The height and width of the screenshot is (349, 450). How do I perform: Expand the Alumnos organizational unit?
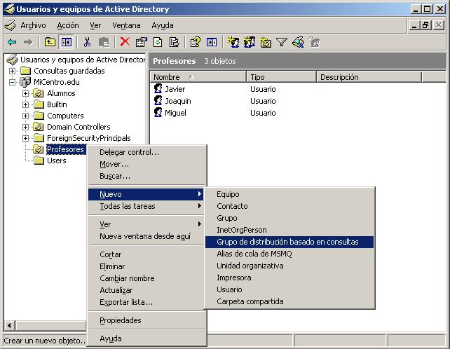click(26, 93)
